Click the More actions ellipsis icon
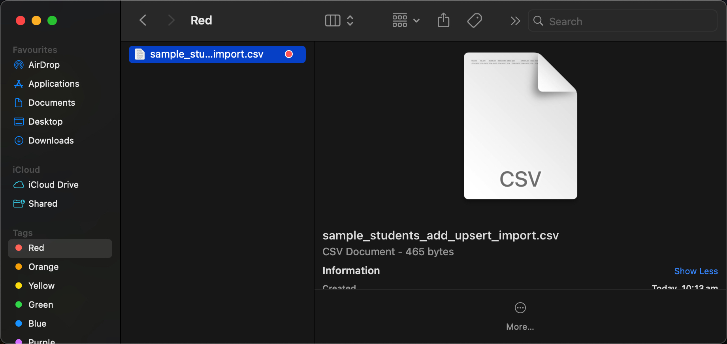Image resolution: width=727 pixels, height=344 pixels. pos(520,308)
